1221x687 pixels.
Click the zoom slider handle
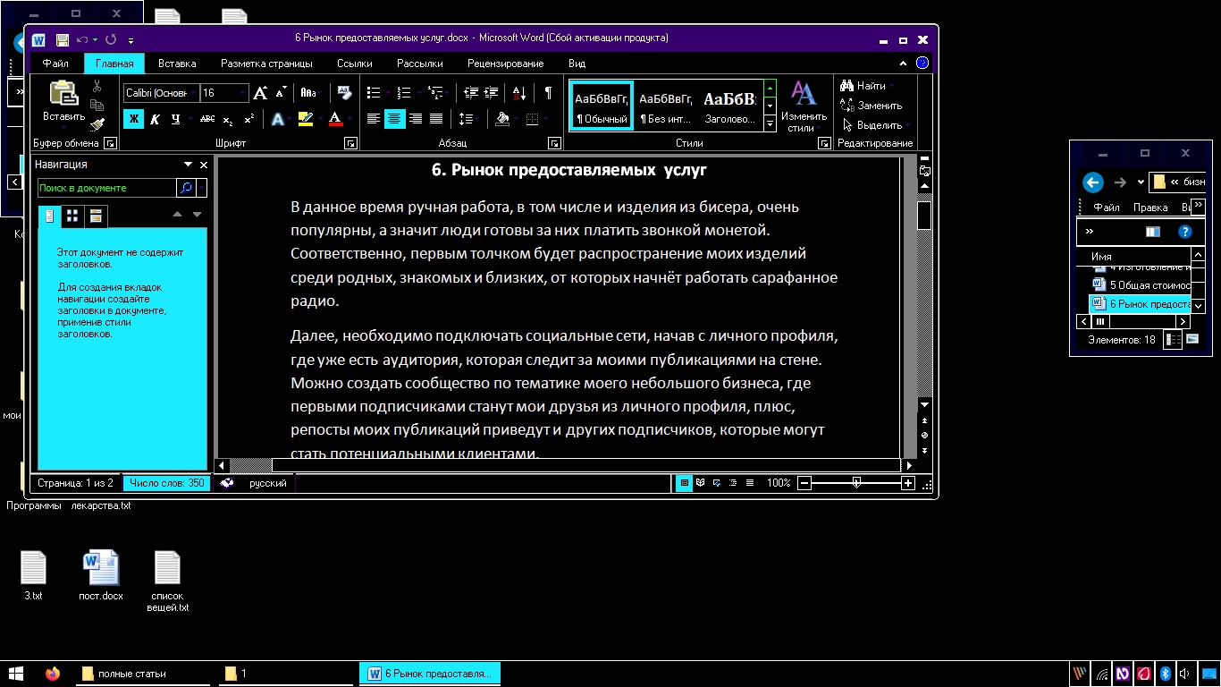pos(856,483)
